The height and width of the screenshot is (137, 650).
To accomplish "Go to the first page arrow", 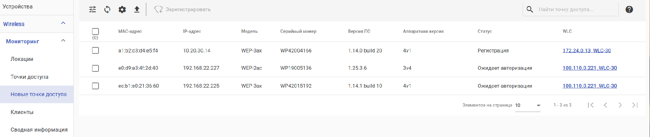I will tap(591, 105).
